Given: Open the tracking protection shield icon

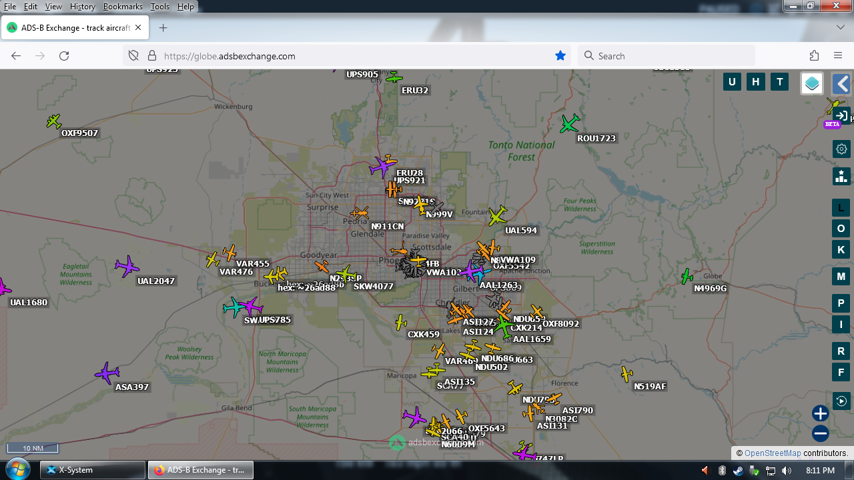Looking at the screenshot, I should pos(133,56).
